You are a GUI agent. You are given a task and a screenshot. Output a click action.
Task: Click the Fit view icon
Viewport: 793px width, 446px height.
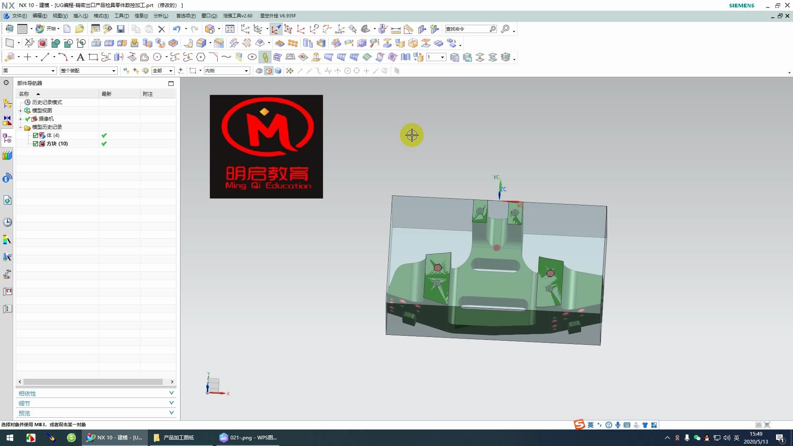point(230,29)
